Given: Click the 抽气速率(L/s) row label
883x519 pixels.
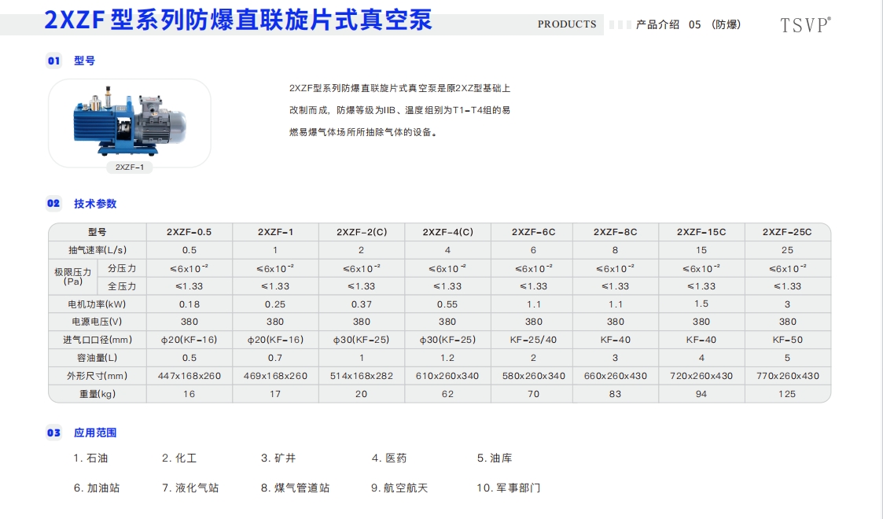Looking at the screenshot, I should pos(97,250).
